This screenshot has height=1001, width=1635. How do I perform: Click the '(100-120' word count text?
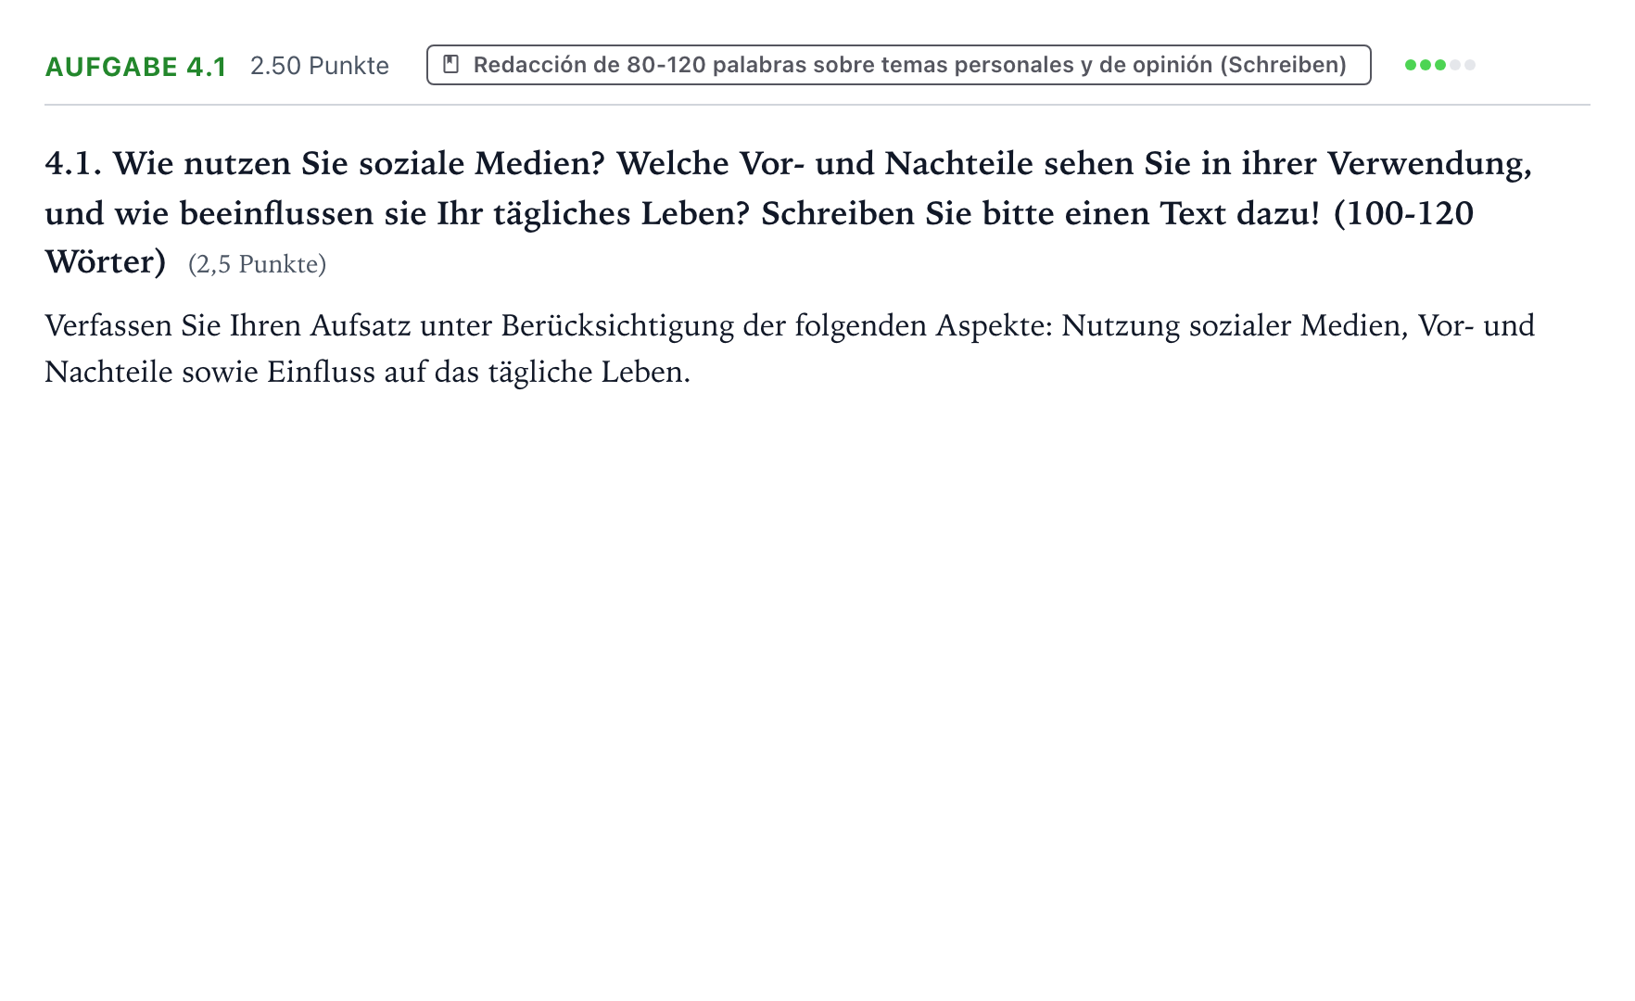[1403, 214]
